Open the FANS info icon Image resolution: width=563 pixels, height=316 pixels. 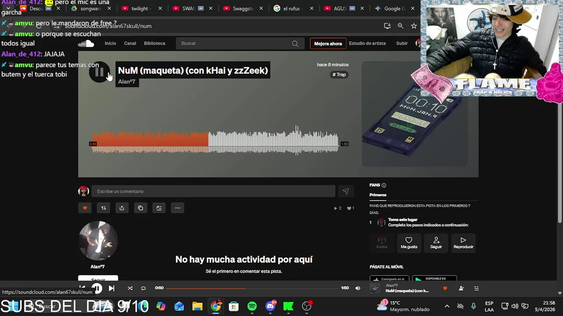384,185
